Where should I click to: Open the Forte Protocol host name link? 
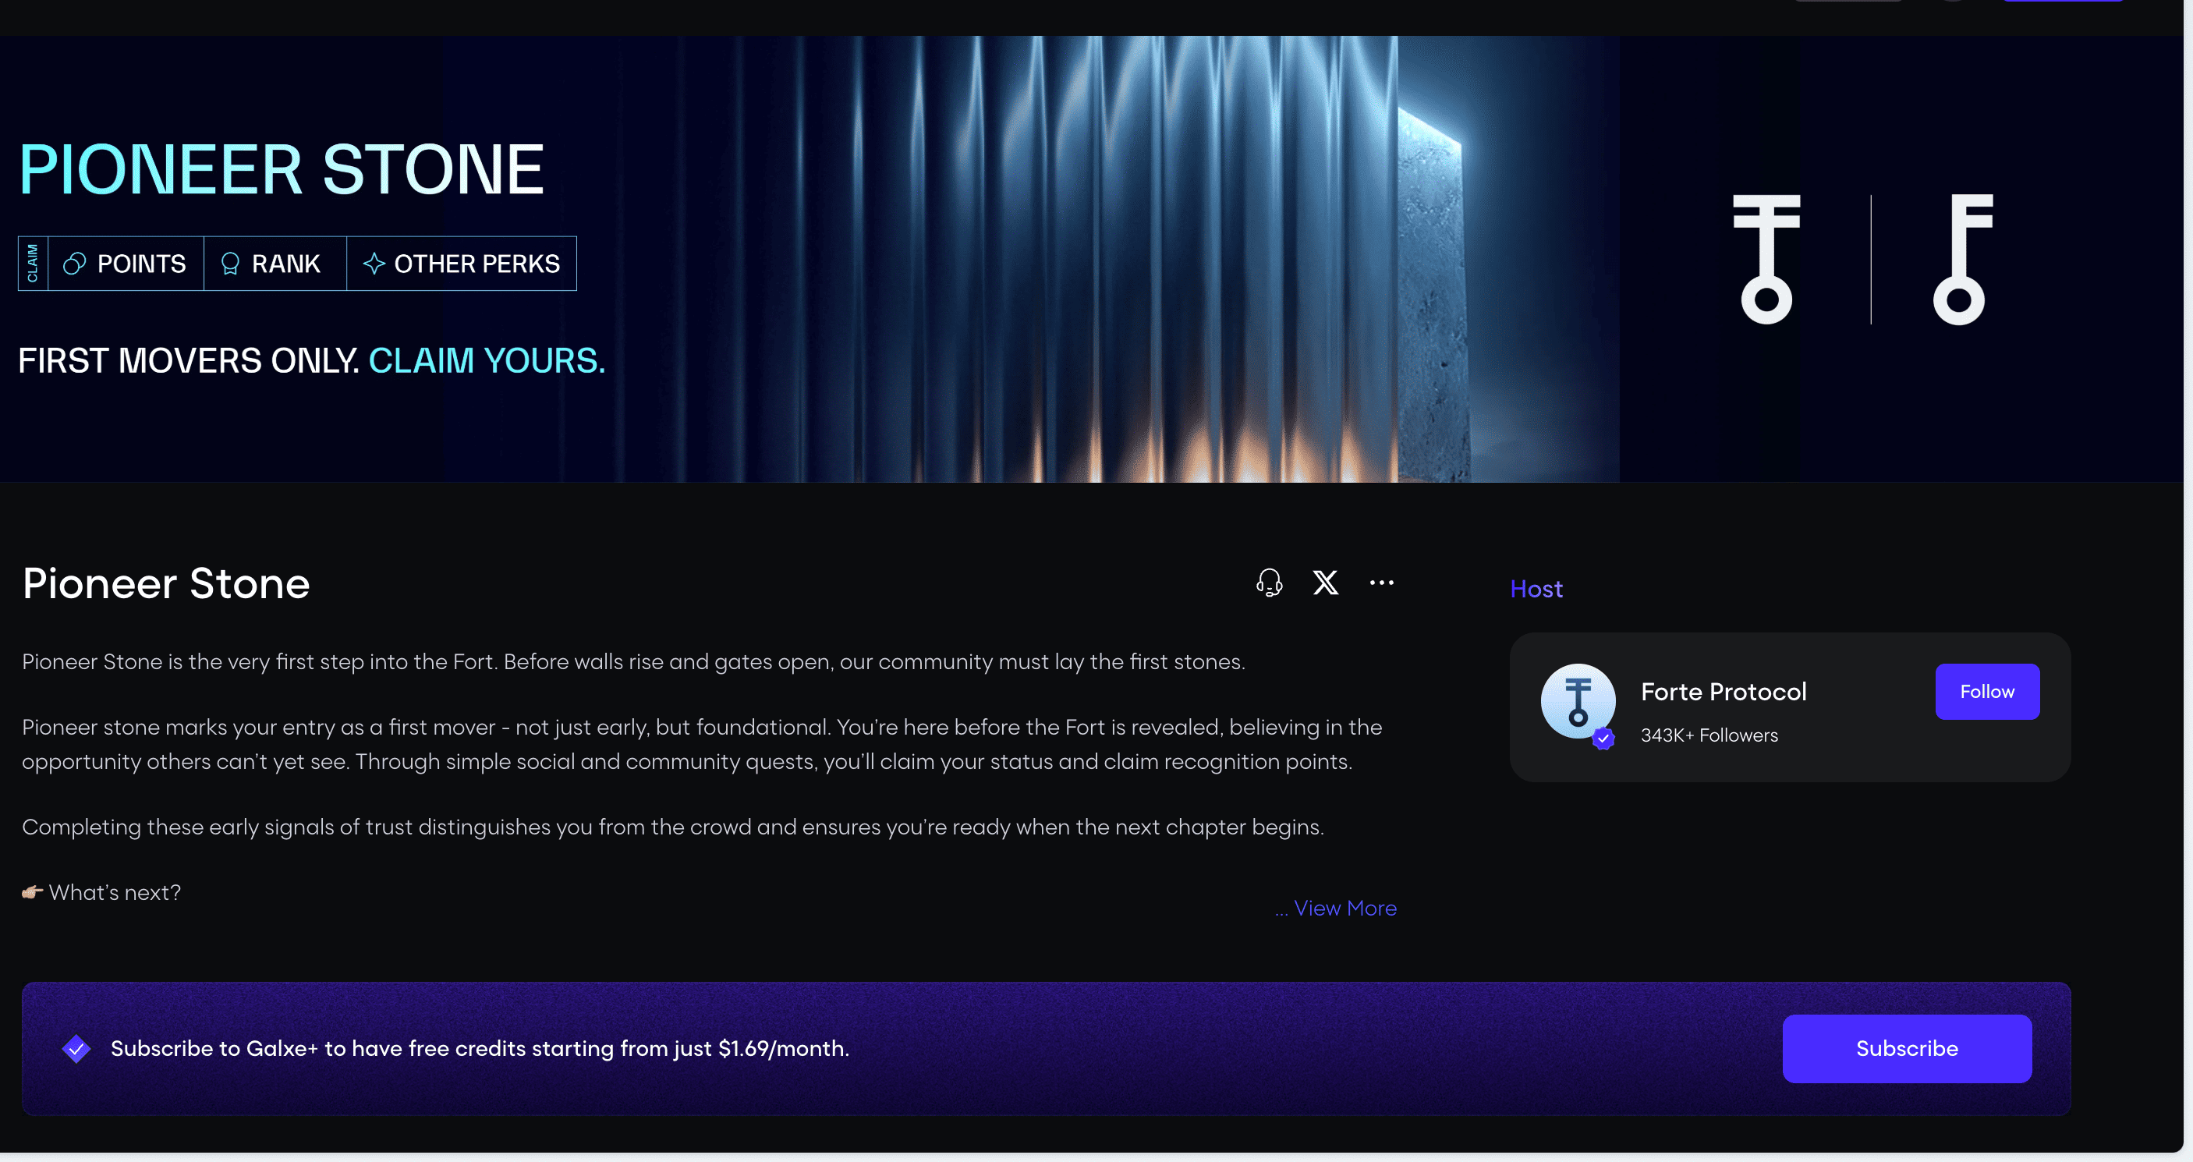1723,691
